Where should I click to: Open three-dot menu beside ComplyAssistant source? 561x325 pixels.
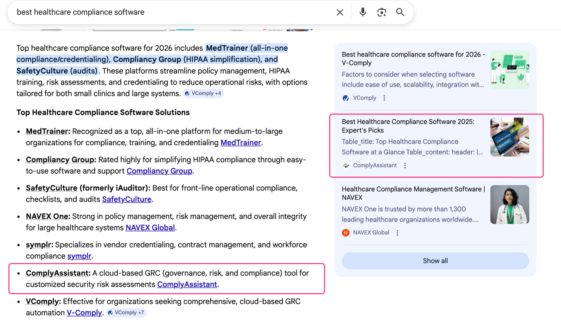[405, 165]
